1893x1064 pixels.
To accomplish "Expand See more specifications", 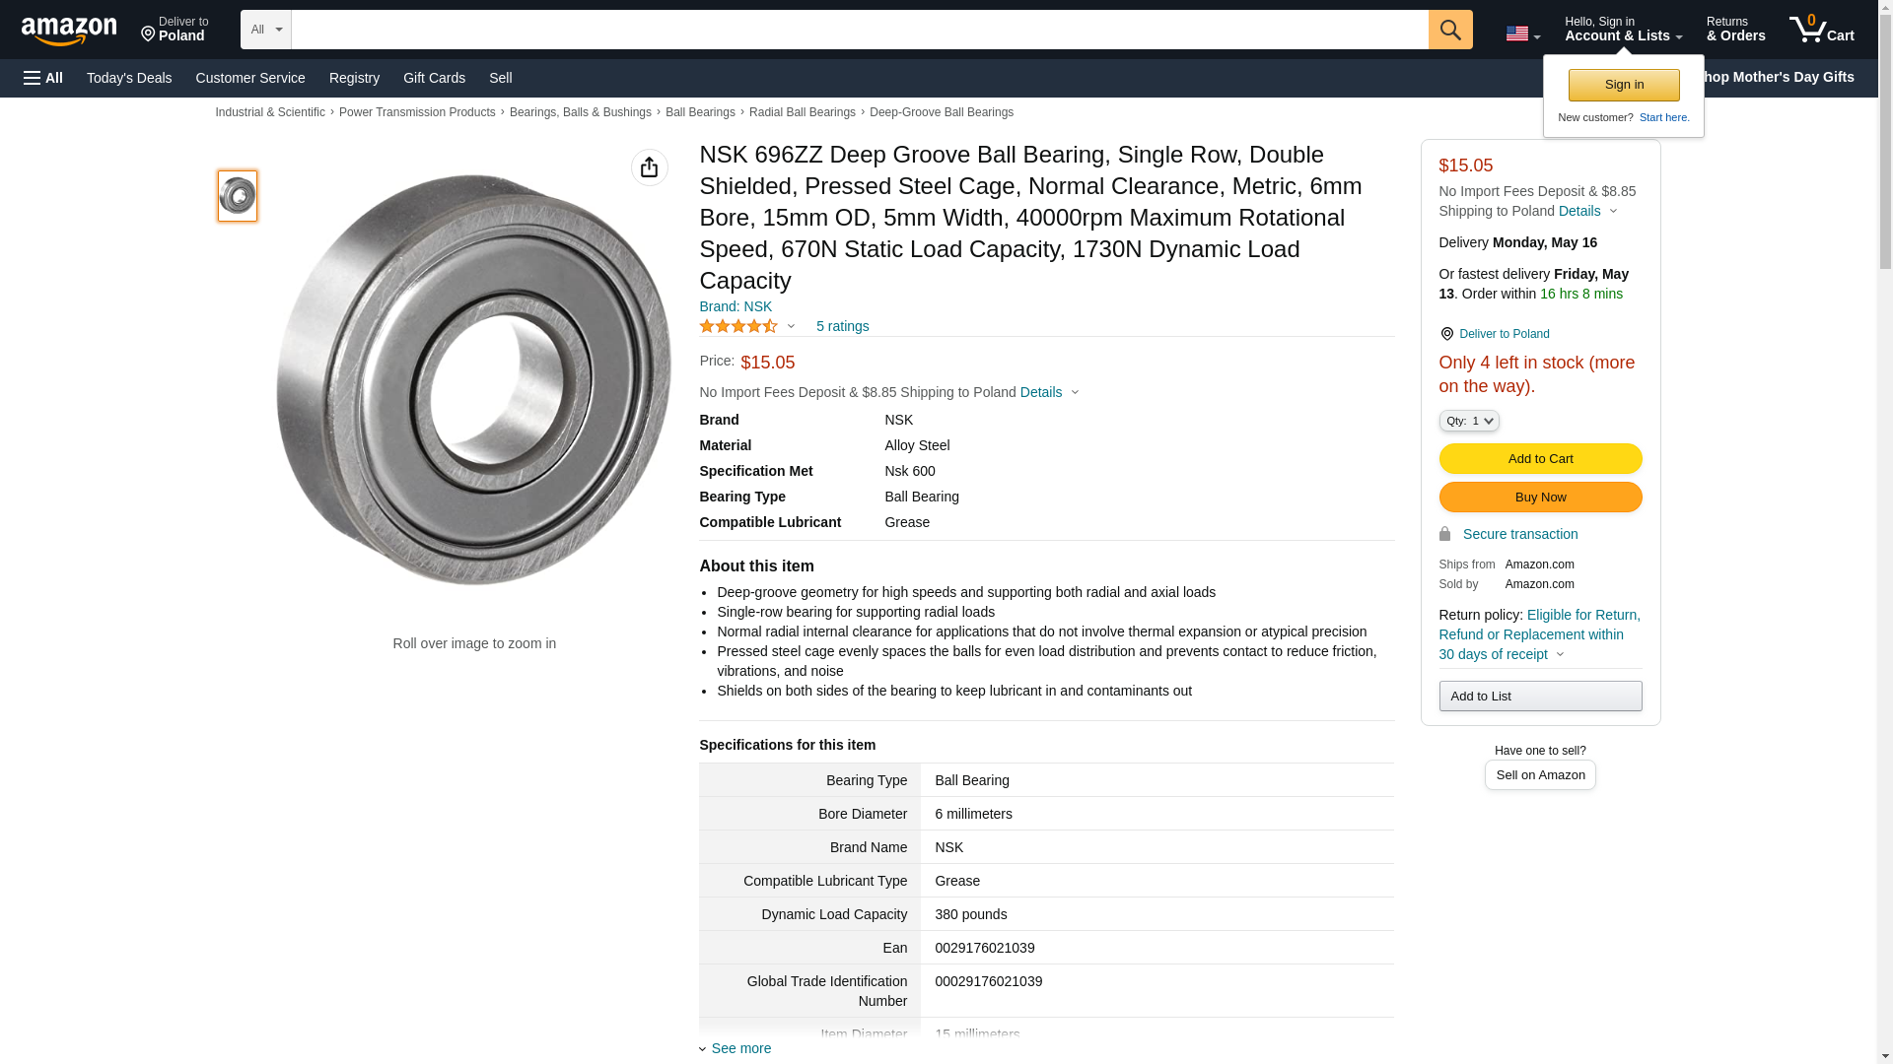I will pyautogui.click(x=740, y=1048).
